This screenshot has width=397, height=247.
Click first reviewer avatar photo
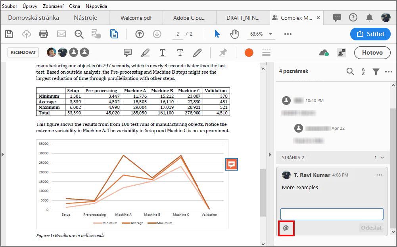click(x=52, y=52)
